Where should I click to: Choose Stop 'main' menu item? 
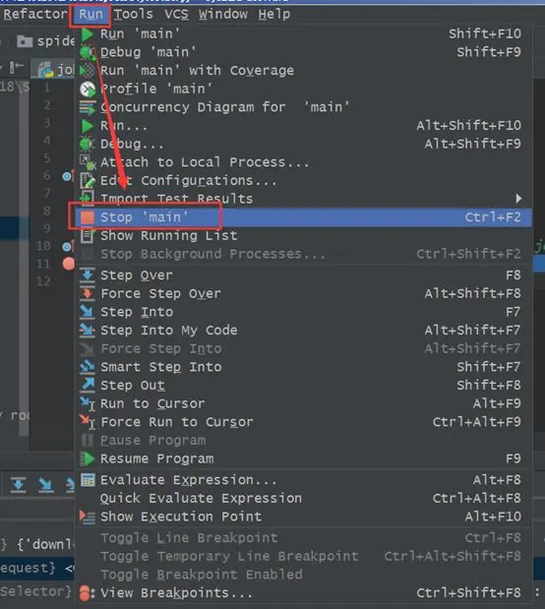tap(303, 217)
